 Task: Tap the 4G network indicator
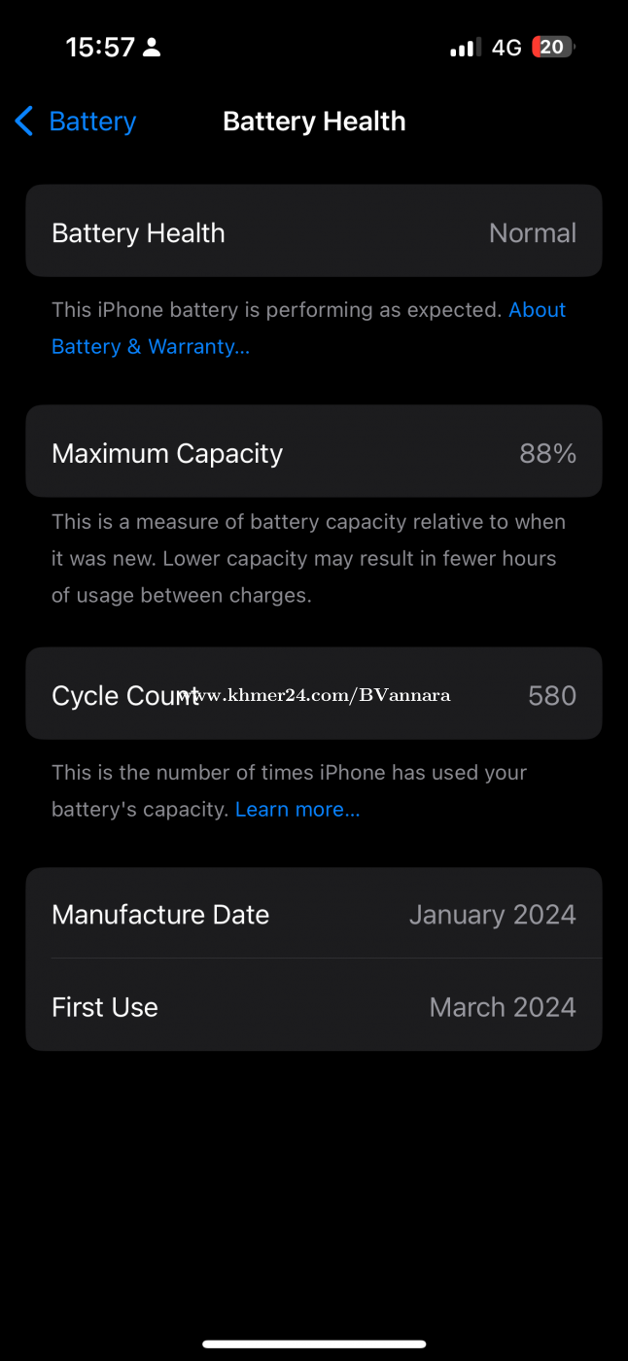506,48
